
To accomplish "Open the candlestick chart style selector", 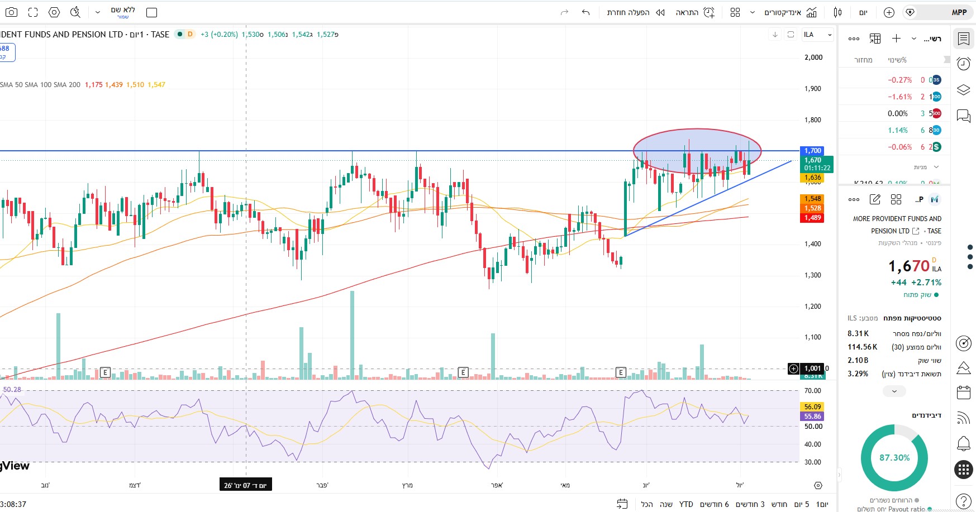I will click(837, 12).
